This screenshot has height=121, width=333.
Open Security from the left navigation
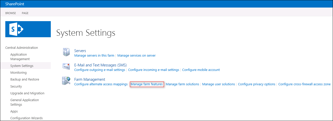[x=16, y=87]
